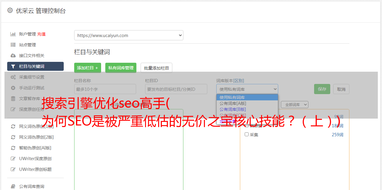Select 公有词库[B版] option
Viewport: 382px width, 190px height.
pyautogui.click(x=247, y=109)
